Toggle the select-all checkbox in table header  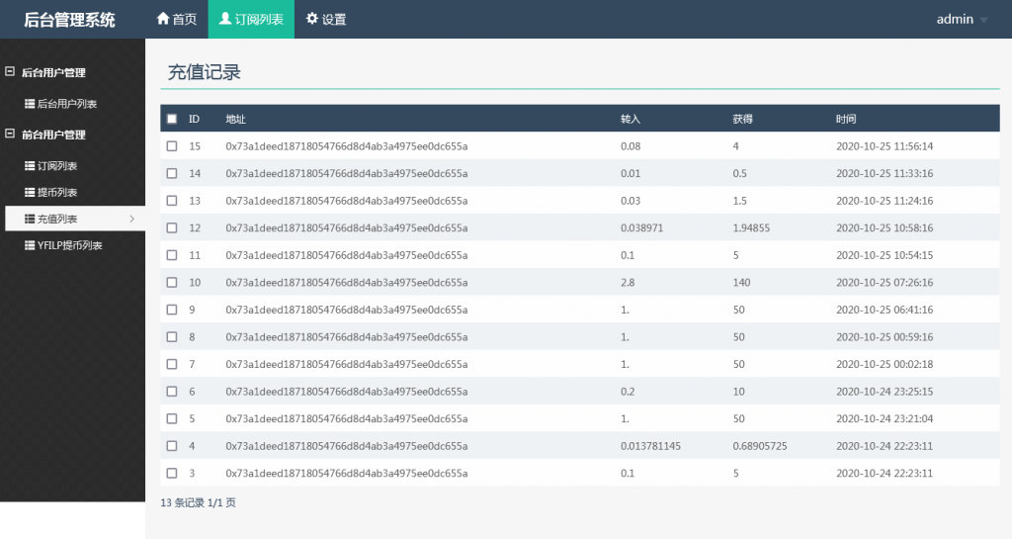tap(172, 119)
